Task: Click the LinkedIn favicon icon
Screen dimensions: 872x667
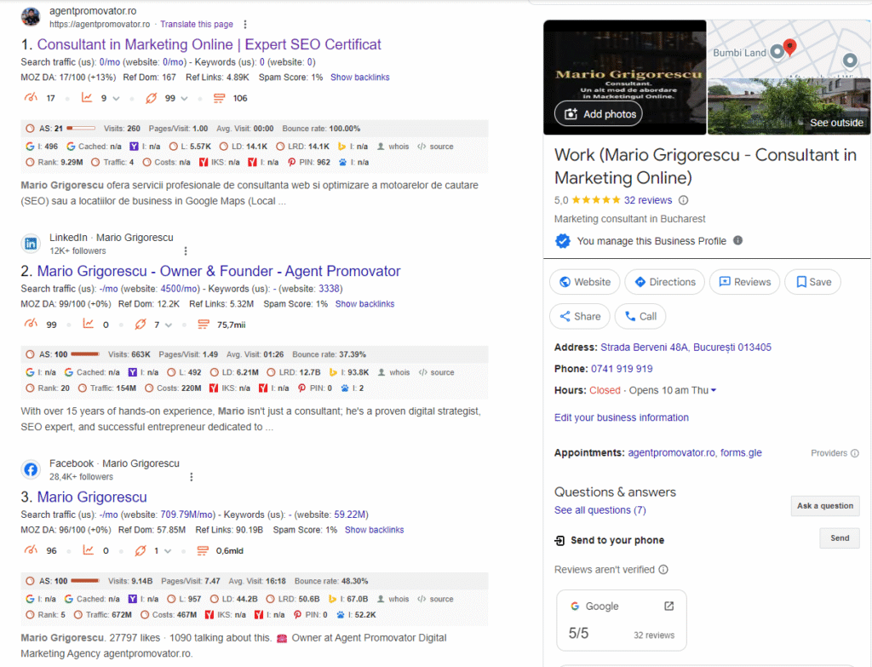Action: [x=31, y=244]
